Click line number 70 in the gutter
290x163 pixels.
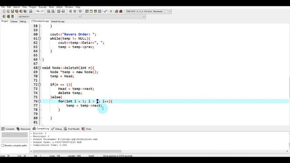[35, 76]
